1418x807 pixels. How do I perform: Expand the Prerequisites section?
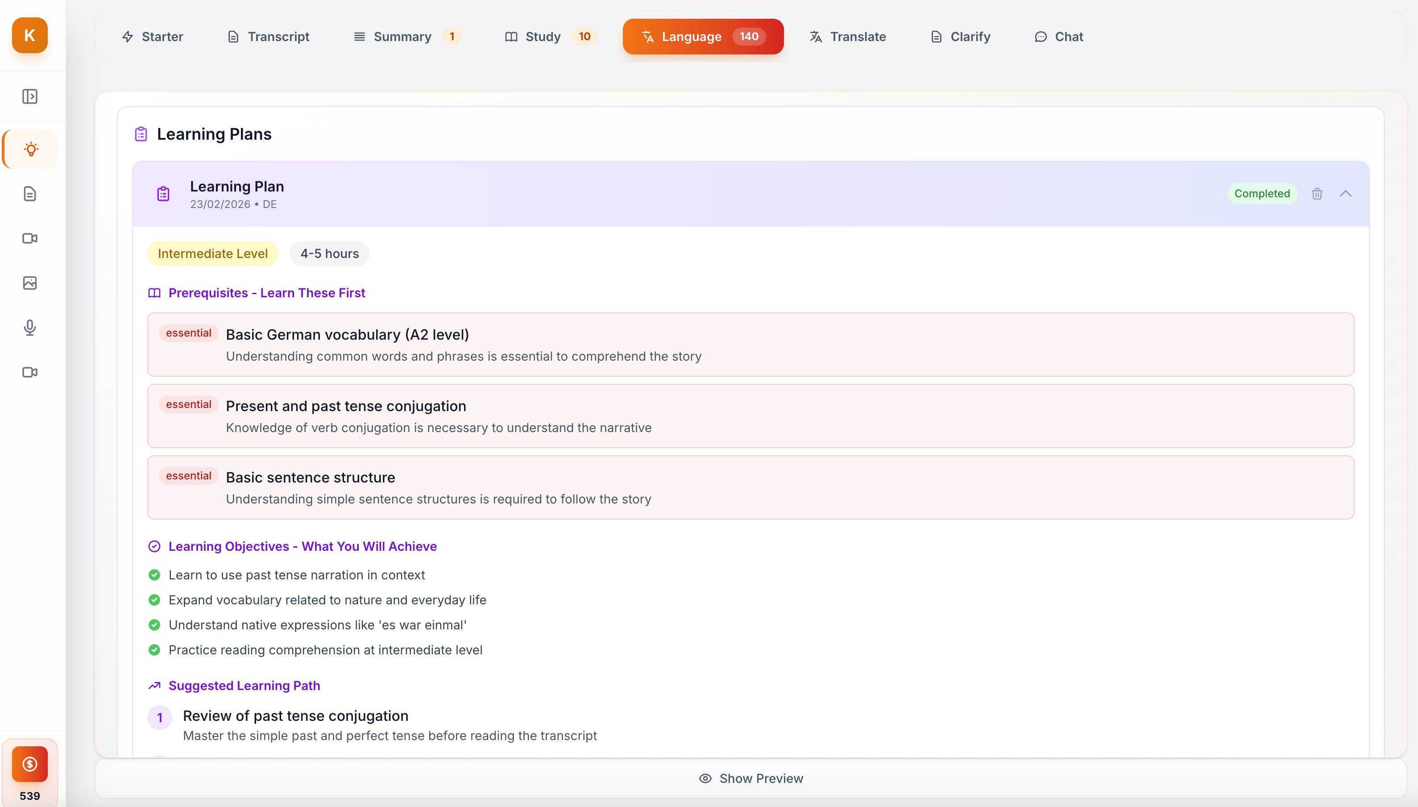point(266,293)
